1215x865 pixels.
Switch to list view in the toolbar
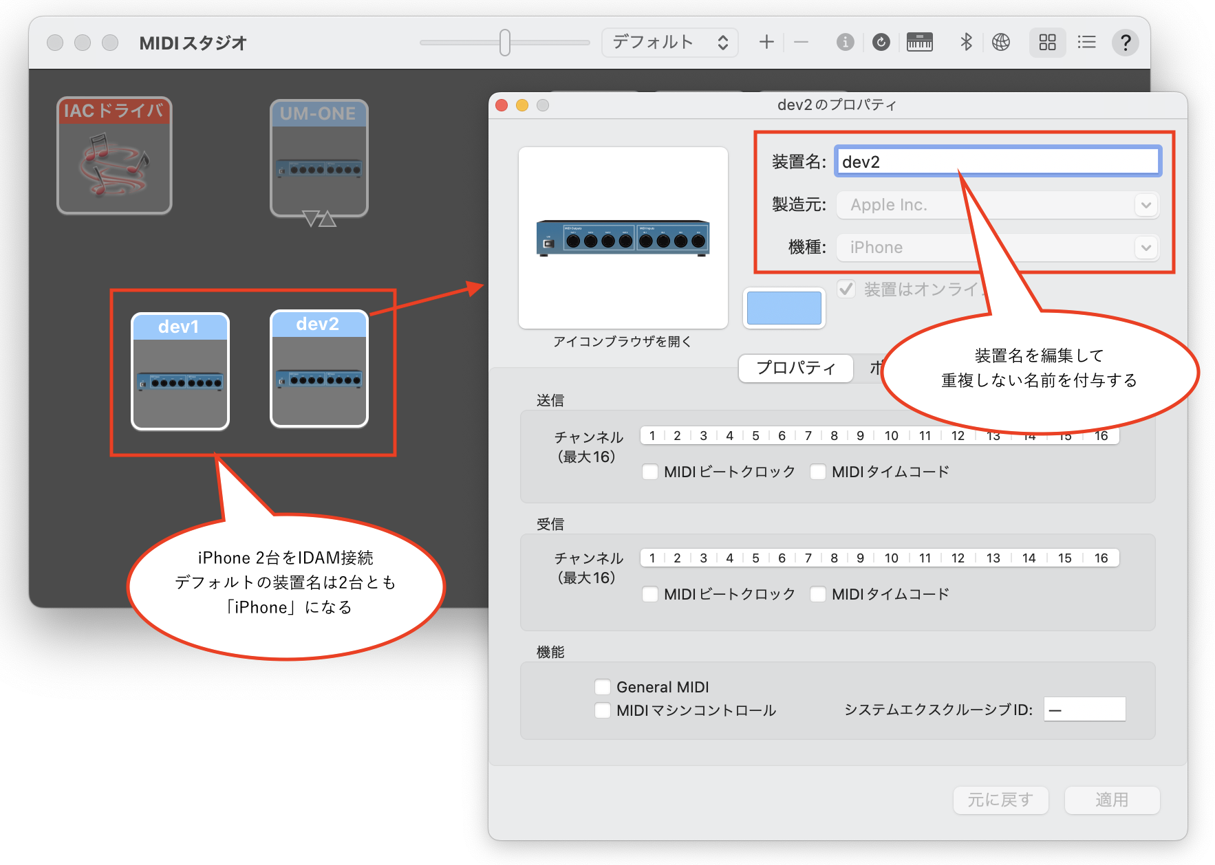click(x=1086, y=43)
